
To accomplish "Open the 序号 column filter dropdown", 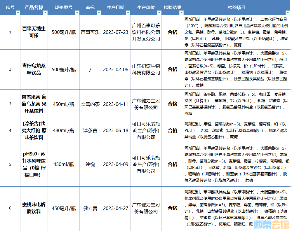I will (18, 13).
